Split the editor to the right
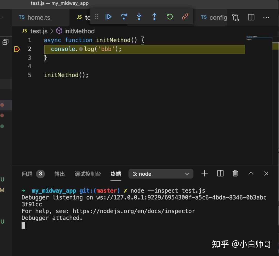Screen dimensions: 279x256 click(x=251, y=17)
